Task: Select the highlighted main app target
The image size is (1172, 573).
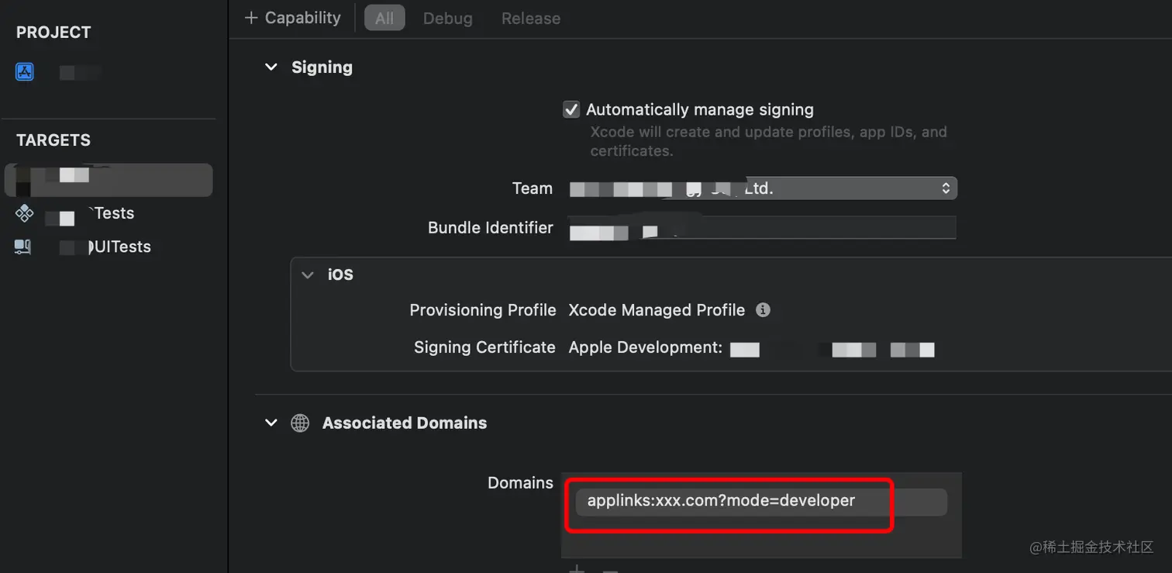Action: [x=109, y=180]
